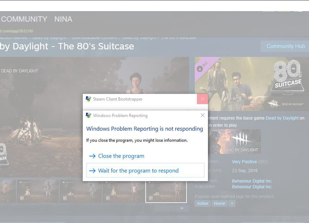The width and height of the screenshot is (309, 223).
Task: Open the Behaviour Digital Inc. developer link
Action: click(252, 181)
